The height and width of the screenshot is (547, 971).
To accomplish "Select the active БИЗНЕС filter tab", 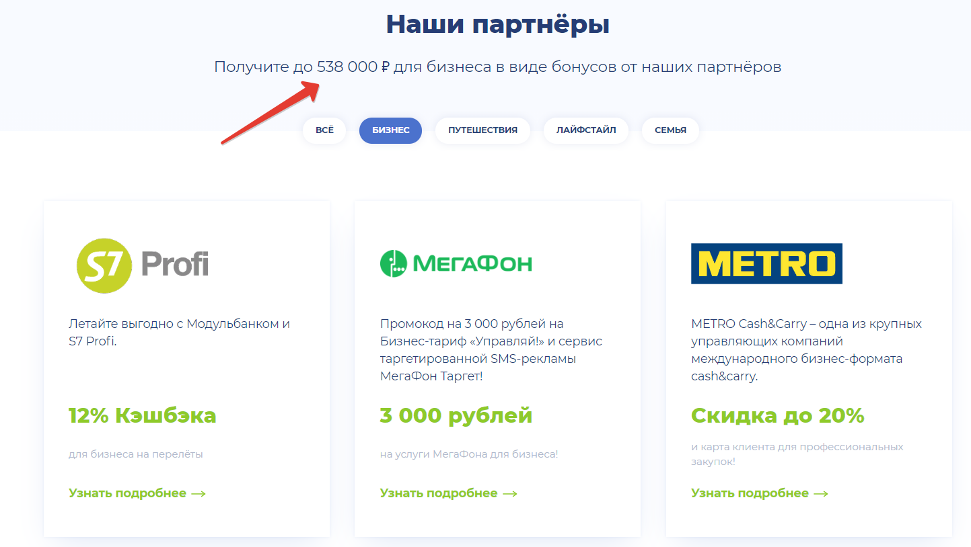I will (x=390, y=130).
